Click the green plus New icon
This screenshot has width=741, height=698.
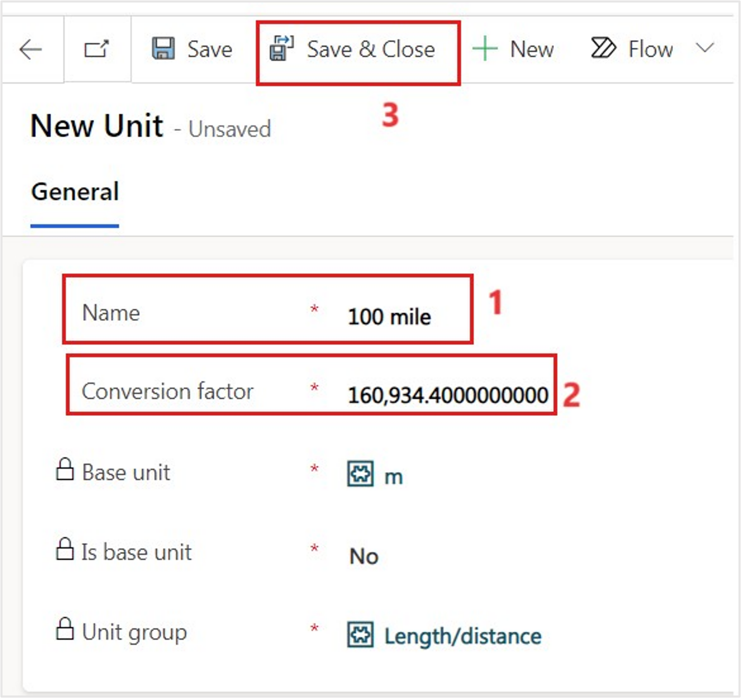click(484, 48)
